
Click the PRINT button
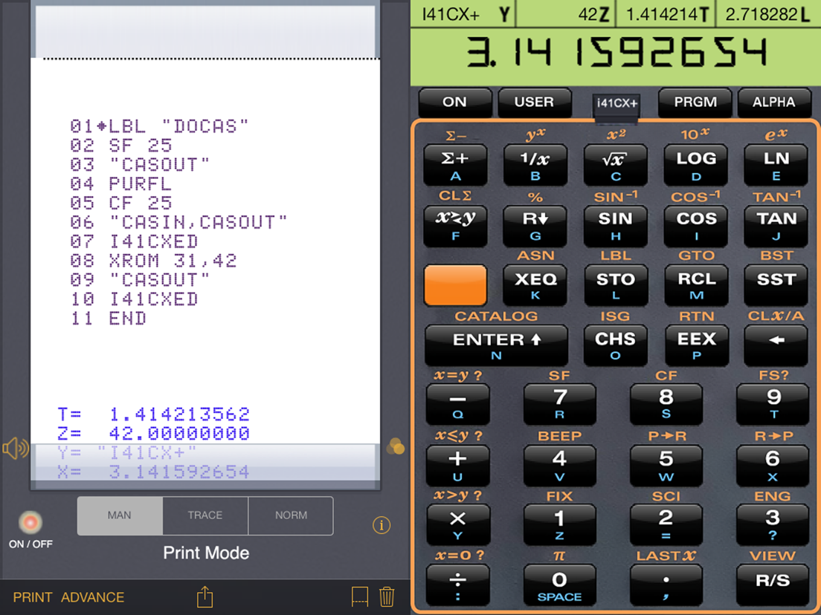click(x=33, y=597)
